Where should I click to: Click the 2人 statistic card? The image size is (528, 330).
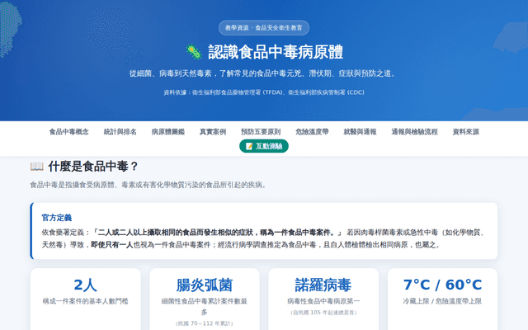86,299
